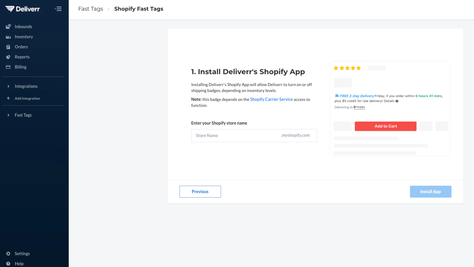Click the plus icon for Add Integration
This screenshot has width=474, height=267.
(x=8, y=98)
